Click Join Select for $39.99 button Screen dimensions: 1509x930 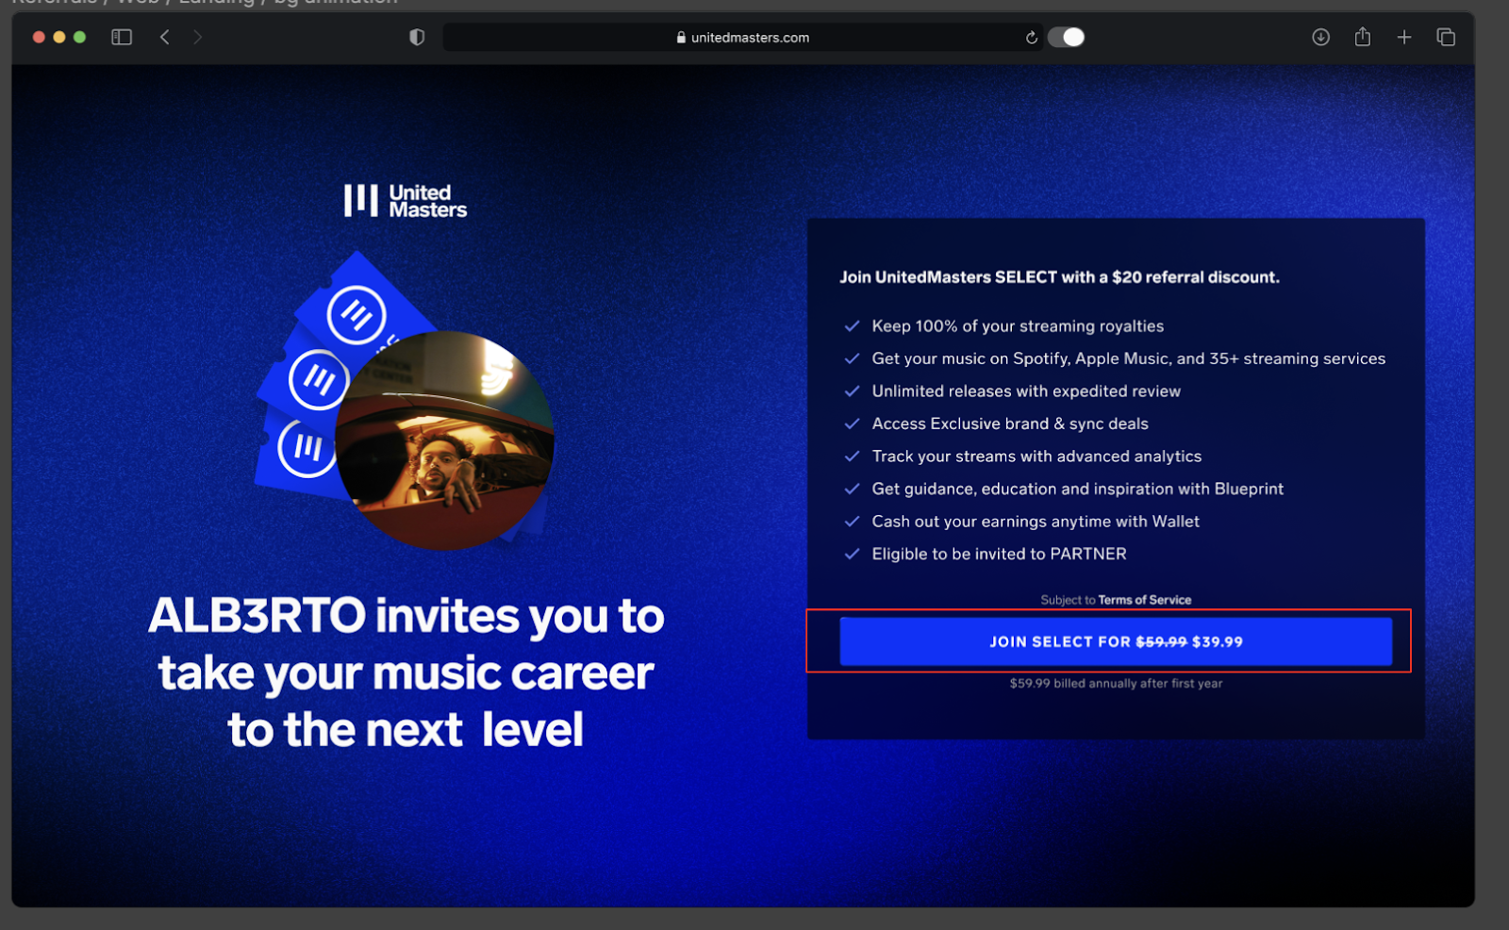point(1116,641)
